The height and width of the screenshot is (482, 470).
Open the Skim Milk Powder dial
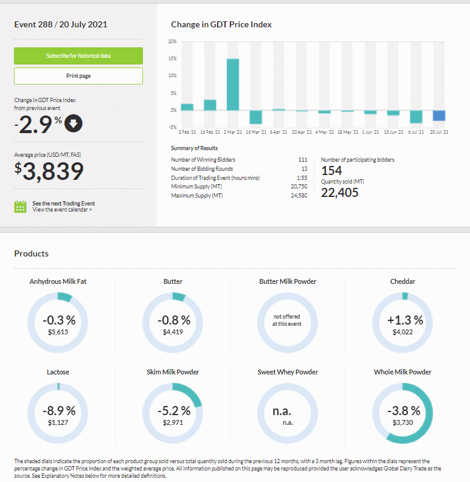point(173,413)
